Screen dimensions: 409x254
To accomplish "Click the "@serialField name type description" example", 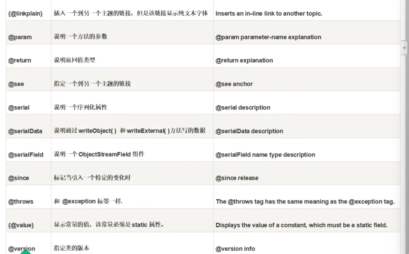I will click(x=265, y=155).
